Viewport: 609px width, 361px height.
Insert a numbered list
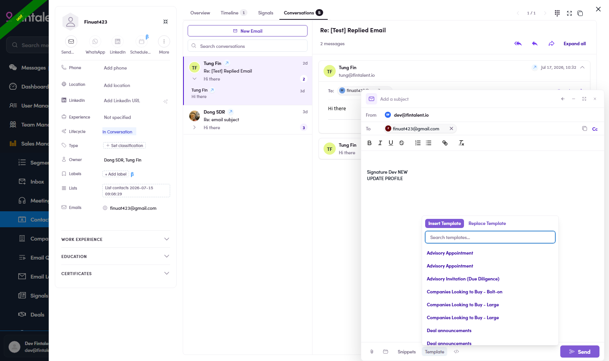point(418,143)
